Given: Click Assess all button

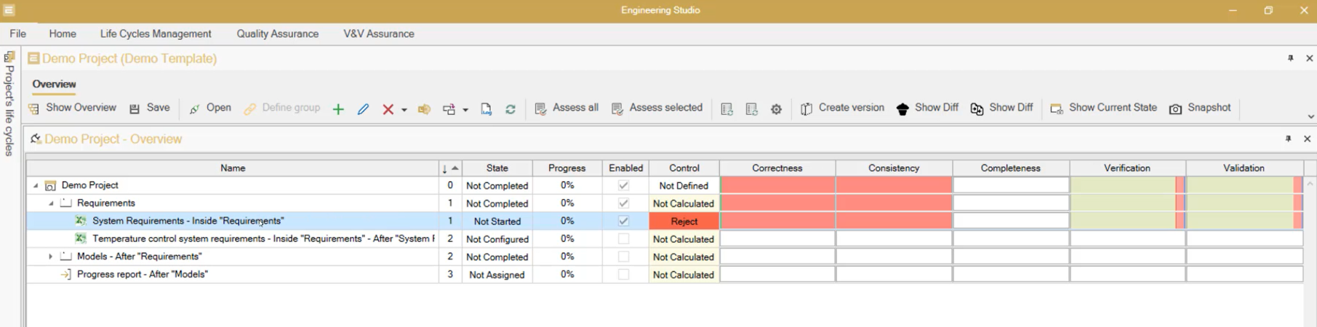Looking at the screenshot, I should (x=567, y=108).
